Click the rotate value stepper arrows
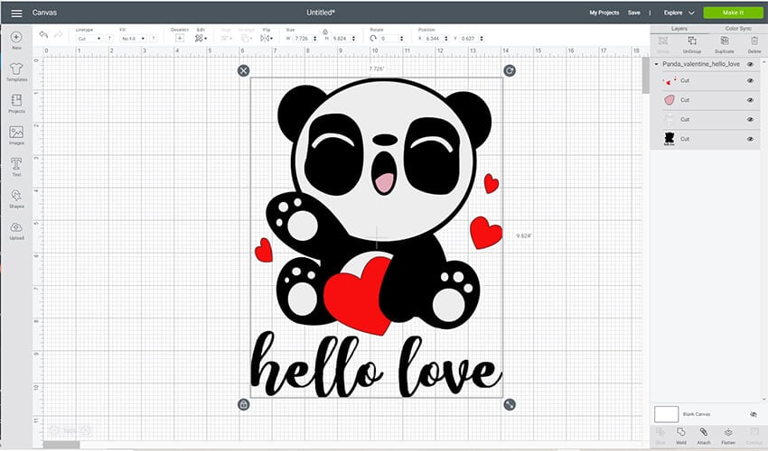This screenshot has width=768, height=451. [402, 39]
